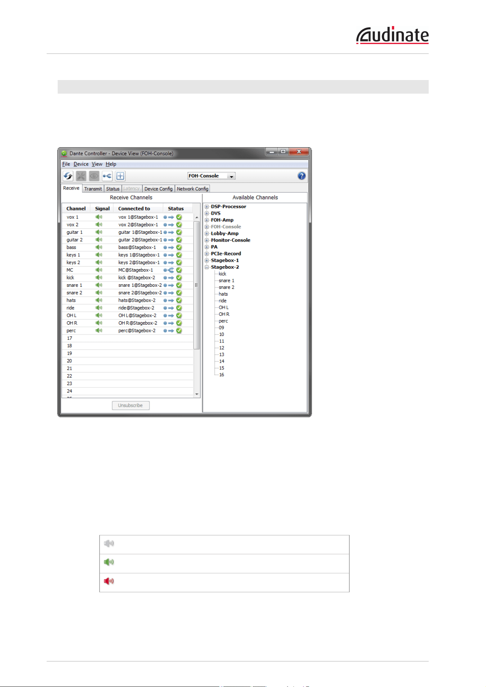The height and width of the screenshot is (687, 486).
Task: Expand the Stagebox-1 tree node
Action: 207,260
